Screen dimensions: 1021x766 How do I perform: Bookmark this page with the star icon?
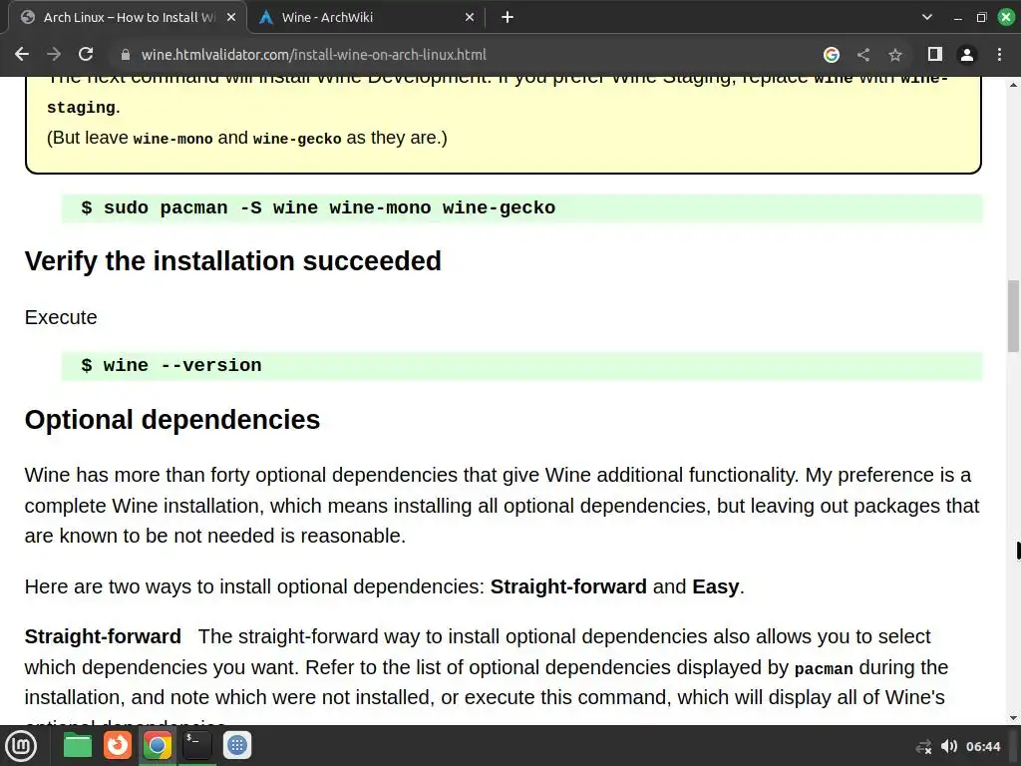895,55
